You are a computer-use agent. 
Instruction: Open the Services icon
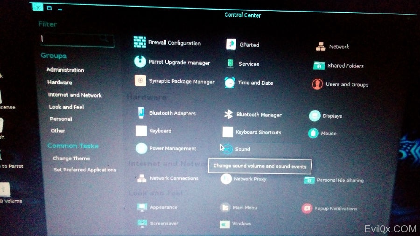[x=231, y=64]
